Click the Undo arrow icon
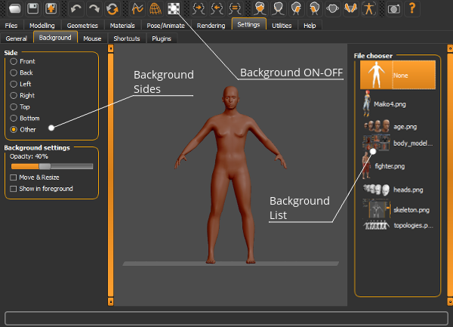The width and height of the screenshot is (453, 327). tap(76, 8)
